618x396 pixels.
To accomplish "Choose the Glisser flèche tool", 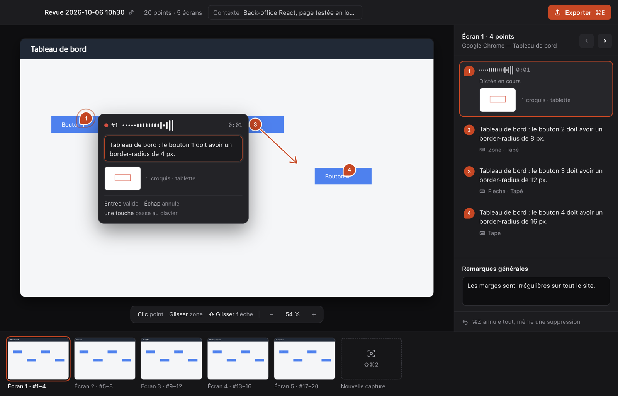I will (x=231, y=314).
